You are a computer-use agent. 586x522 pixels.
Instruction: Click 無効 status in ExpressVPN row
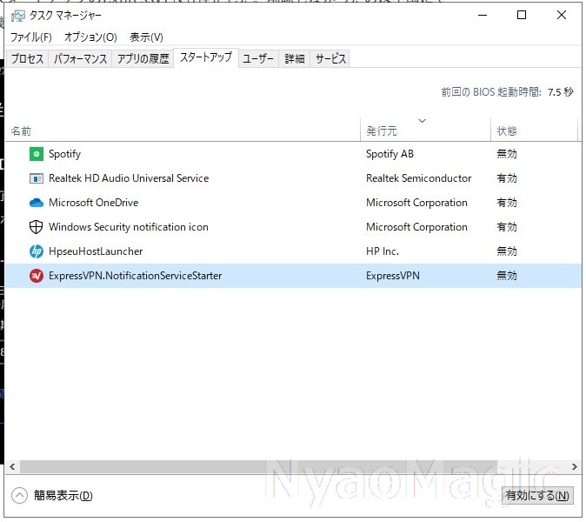[x=507, y=276]
